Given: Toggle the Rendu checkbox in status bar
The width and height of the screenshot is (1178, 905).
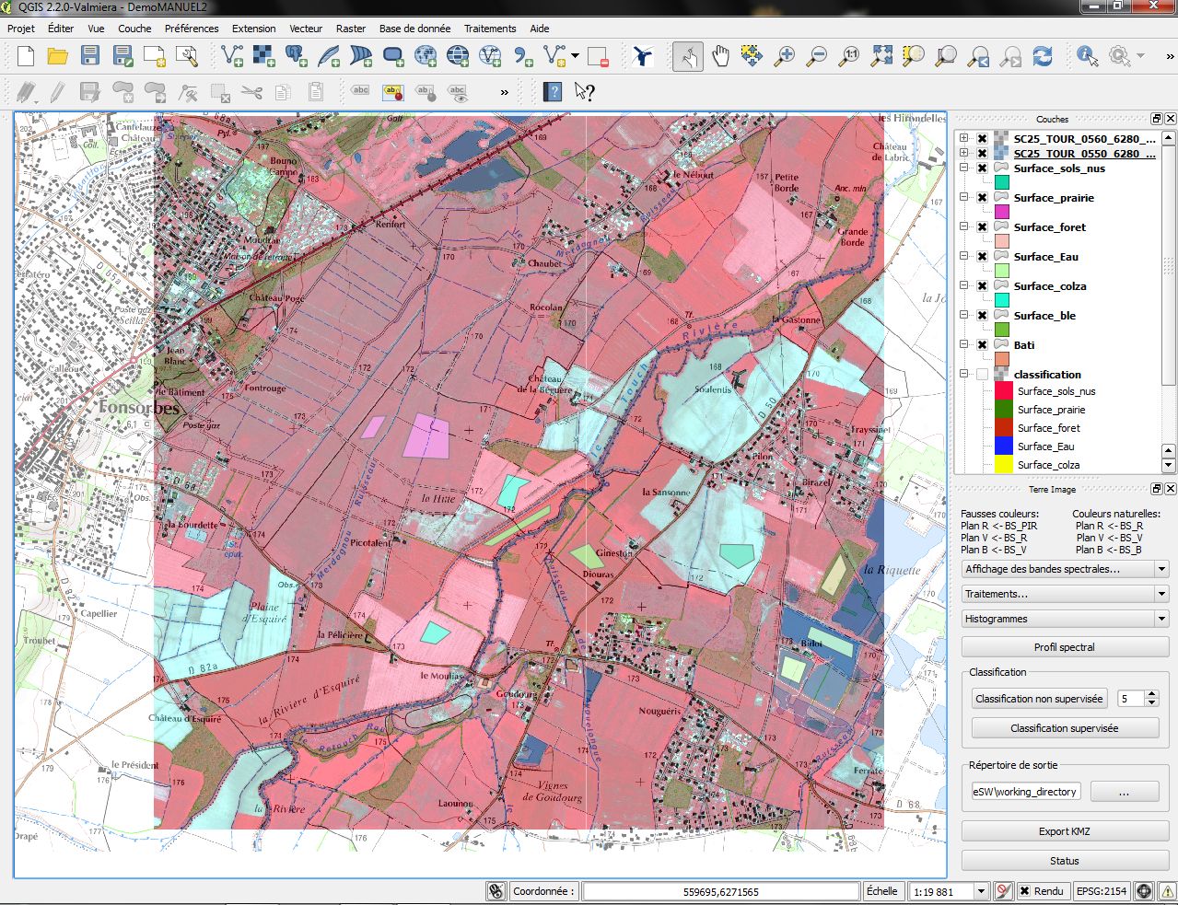Looking at the screenshot, I should tap(1024, 891).
